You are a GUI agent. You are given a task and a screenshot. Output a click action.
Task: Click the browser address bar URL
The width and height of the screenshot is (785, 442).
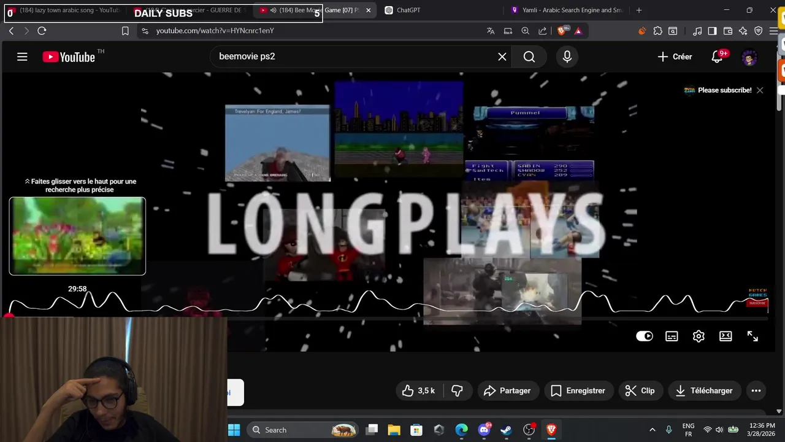(x=215, y=31)
